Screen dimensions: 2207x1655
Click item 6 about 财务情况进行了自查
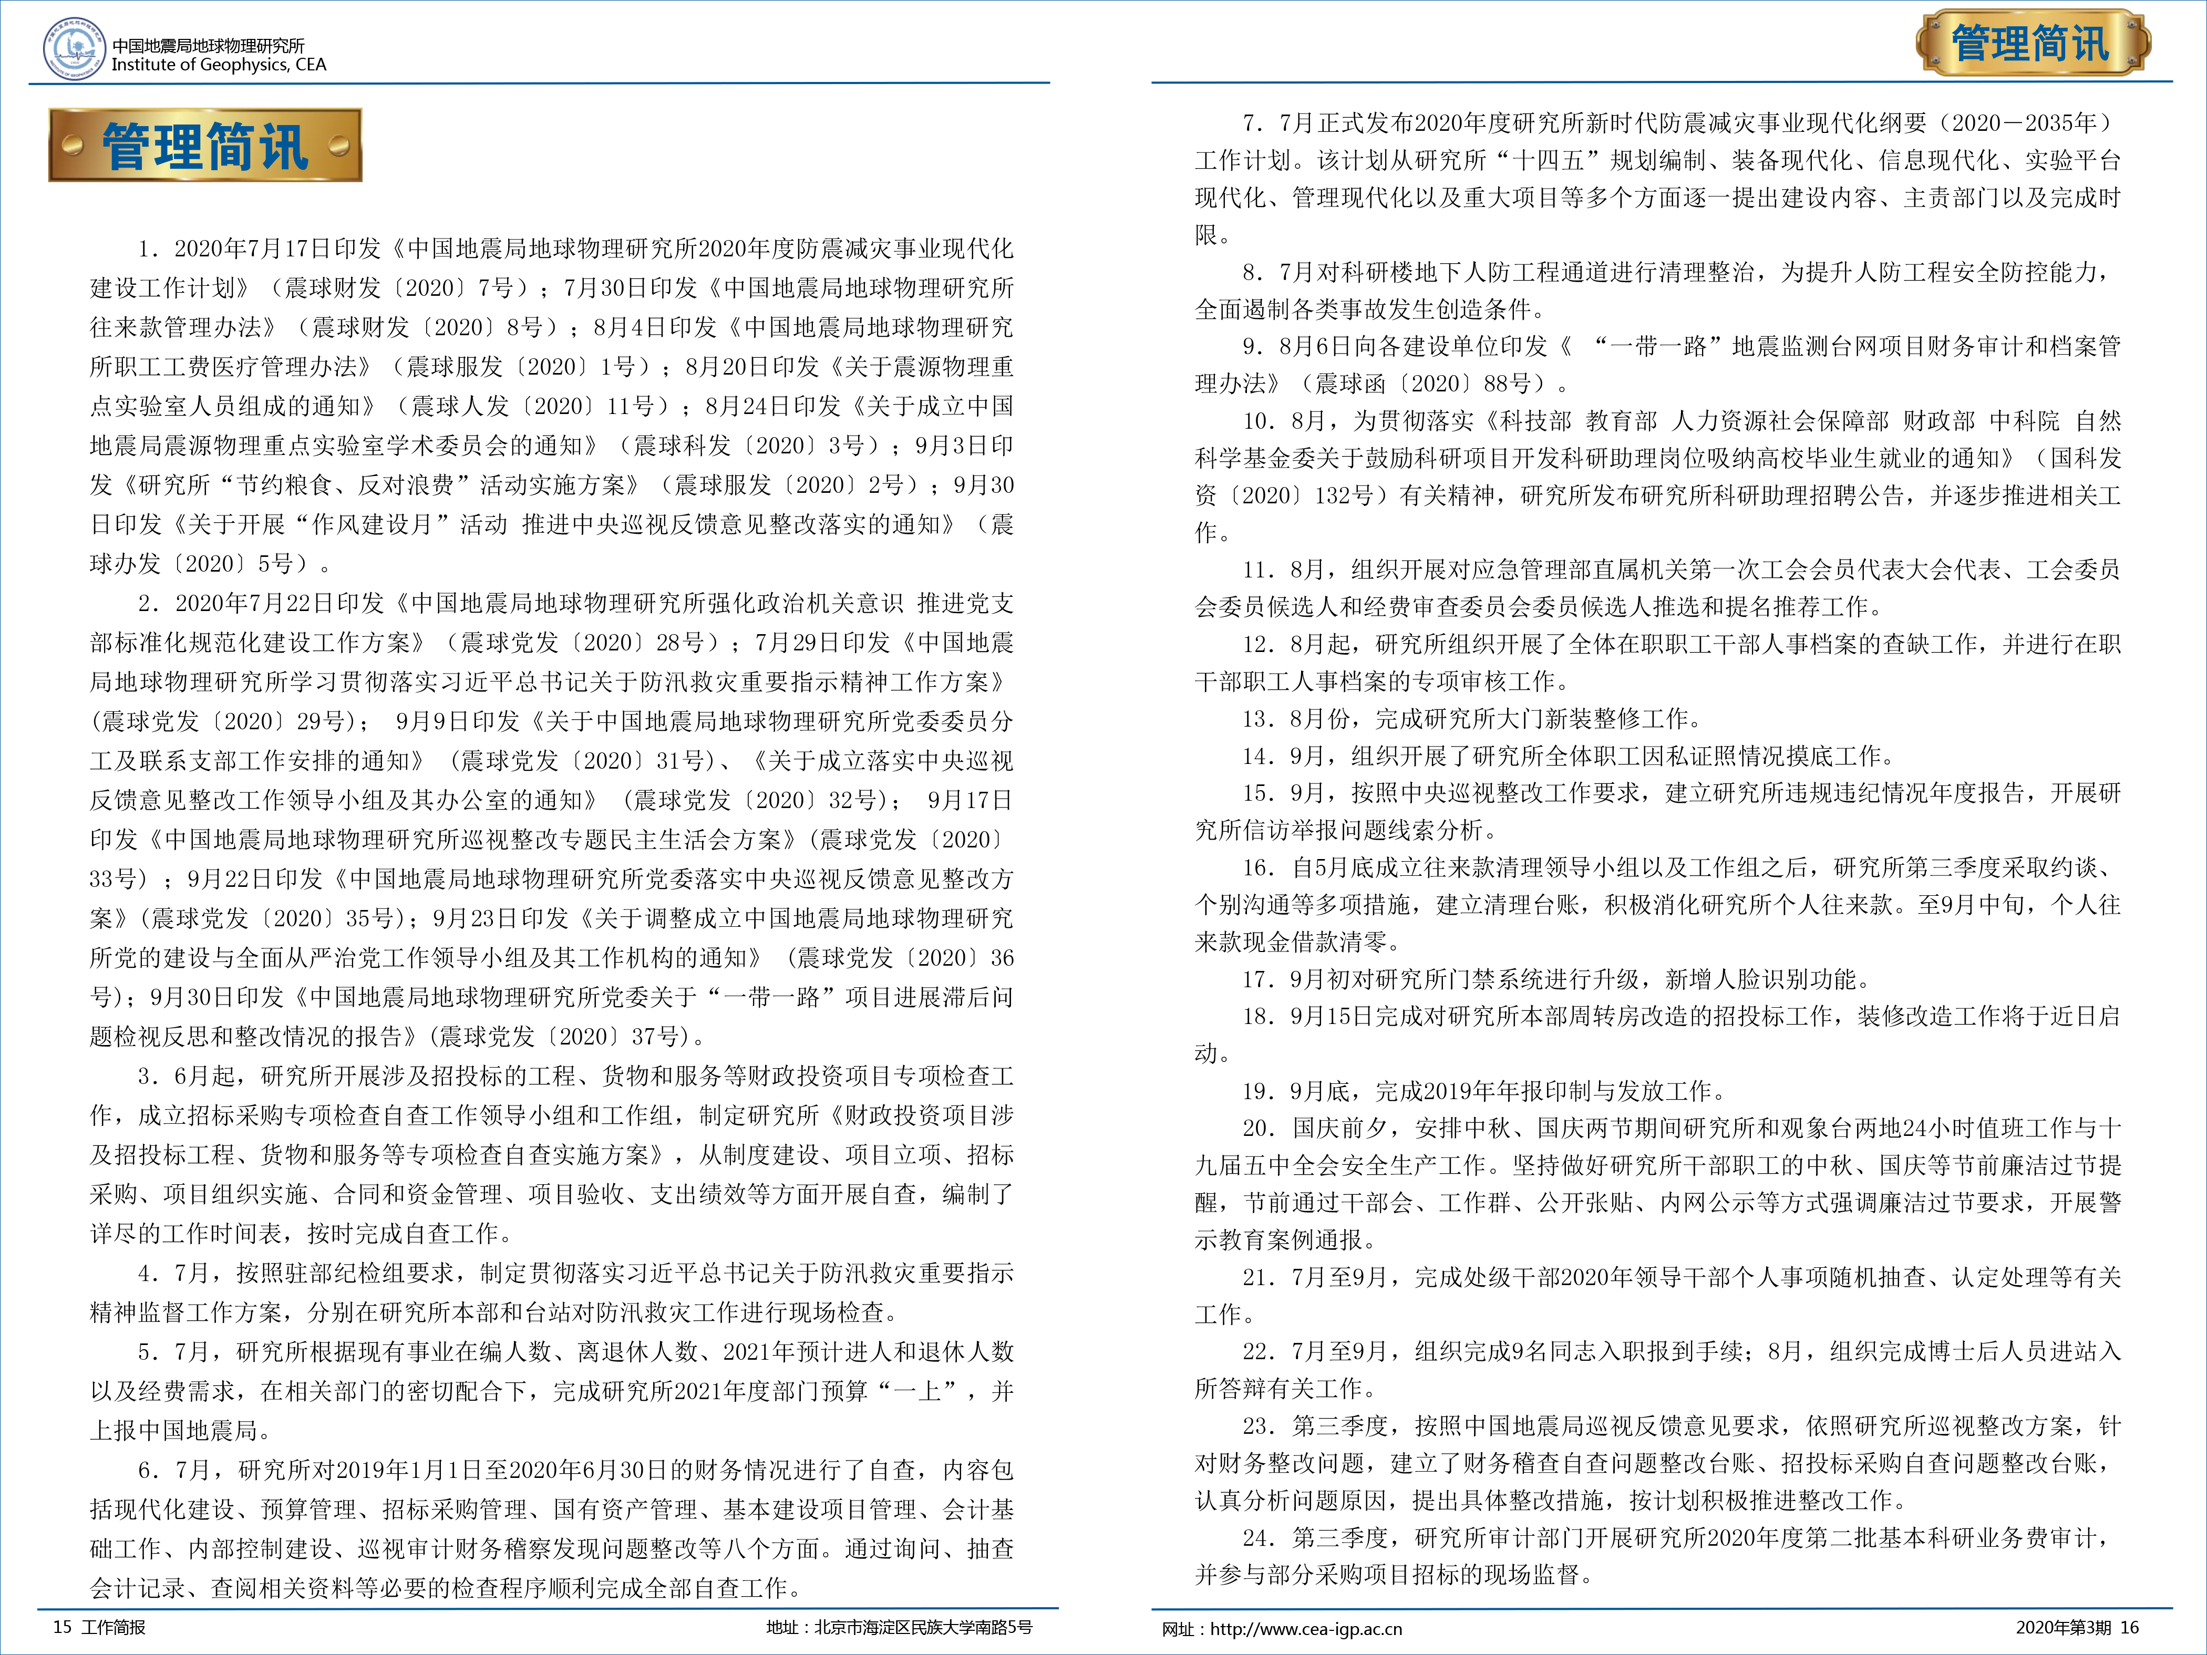tap(552, 1528)
